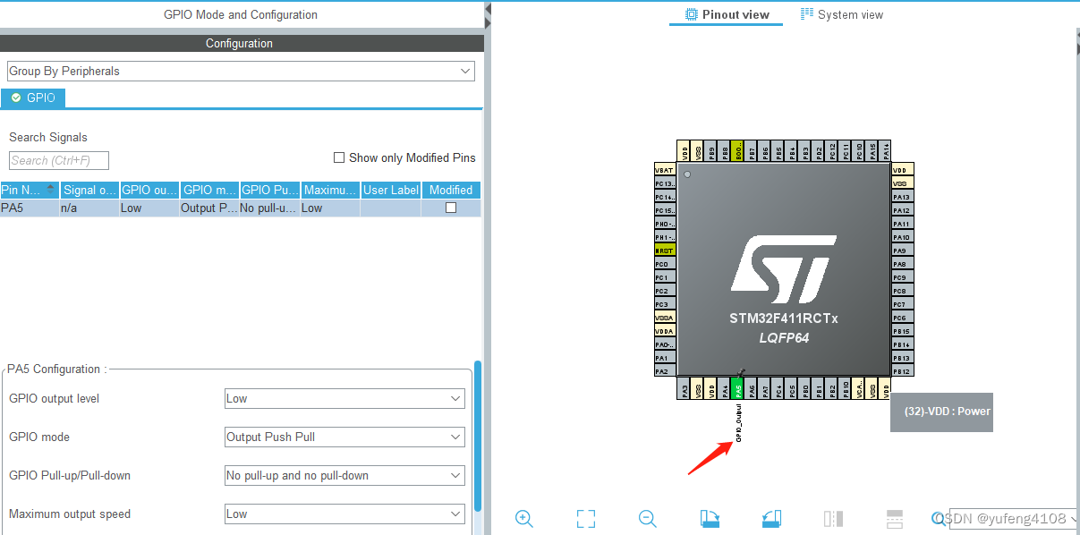Click the PB12 pin on the chip
This screenshot has height=535, width=1080.
[903, 371]
